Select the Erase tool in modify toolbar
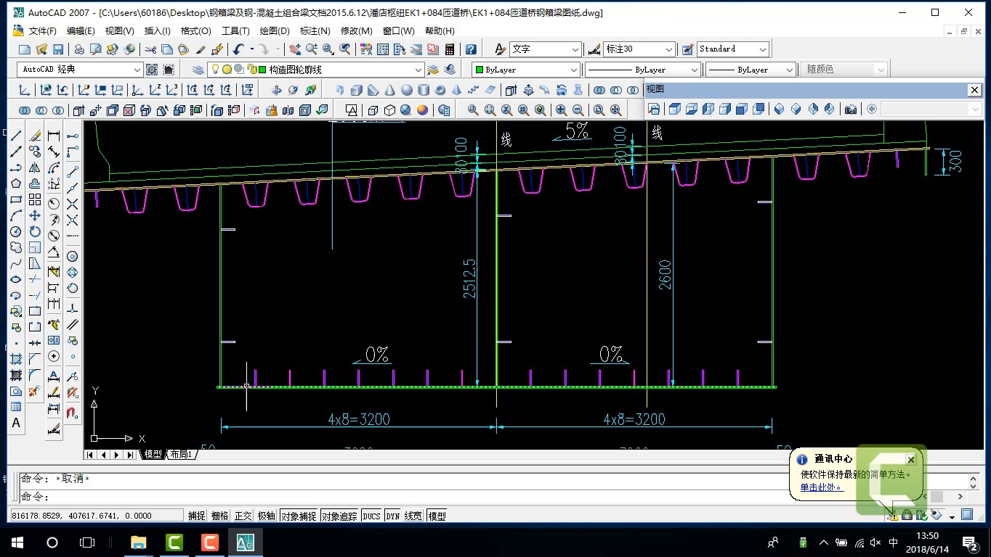The height and width of the screenshot is (557, 991). tap(35, 136)
